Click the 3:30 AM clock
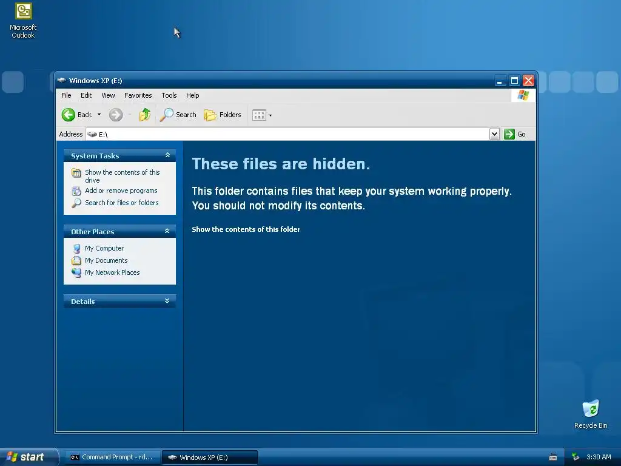The height and width of the screenshot is (466, 621). pyautogui.click(x=599, y=458)
